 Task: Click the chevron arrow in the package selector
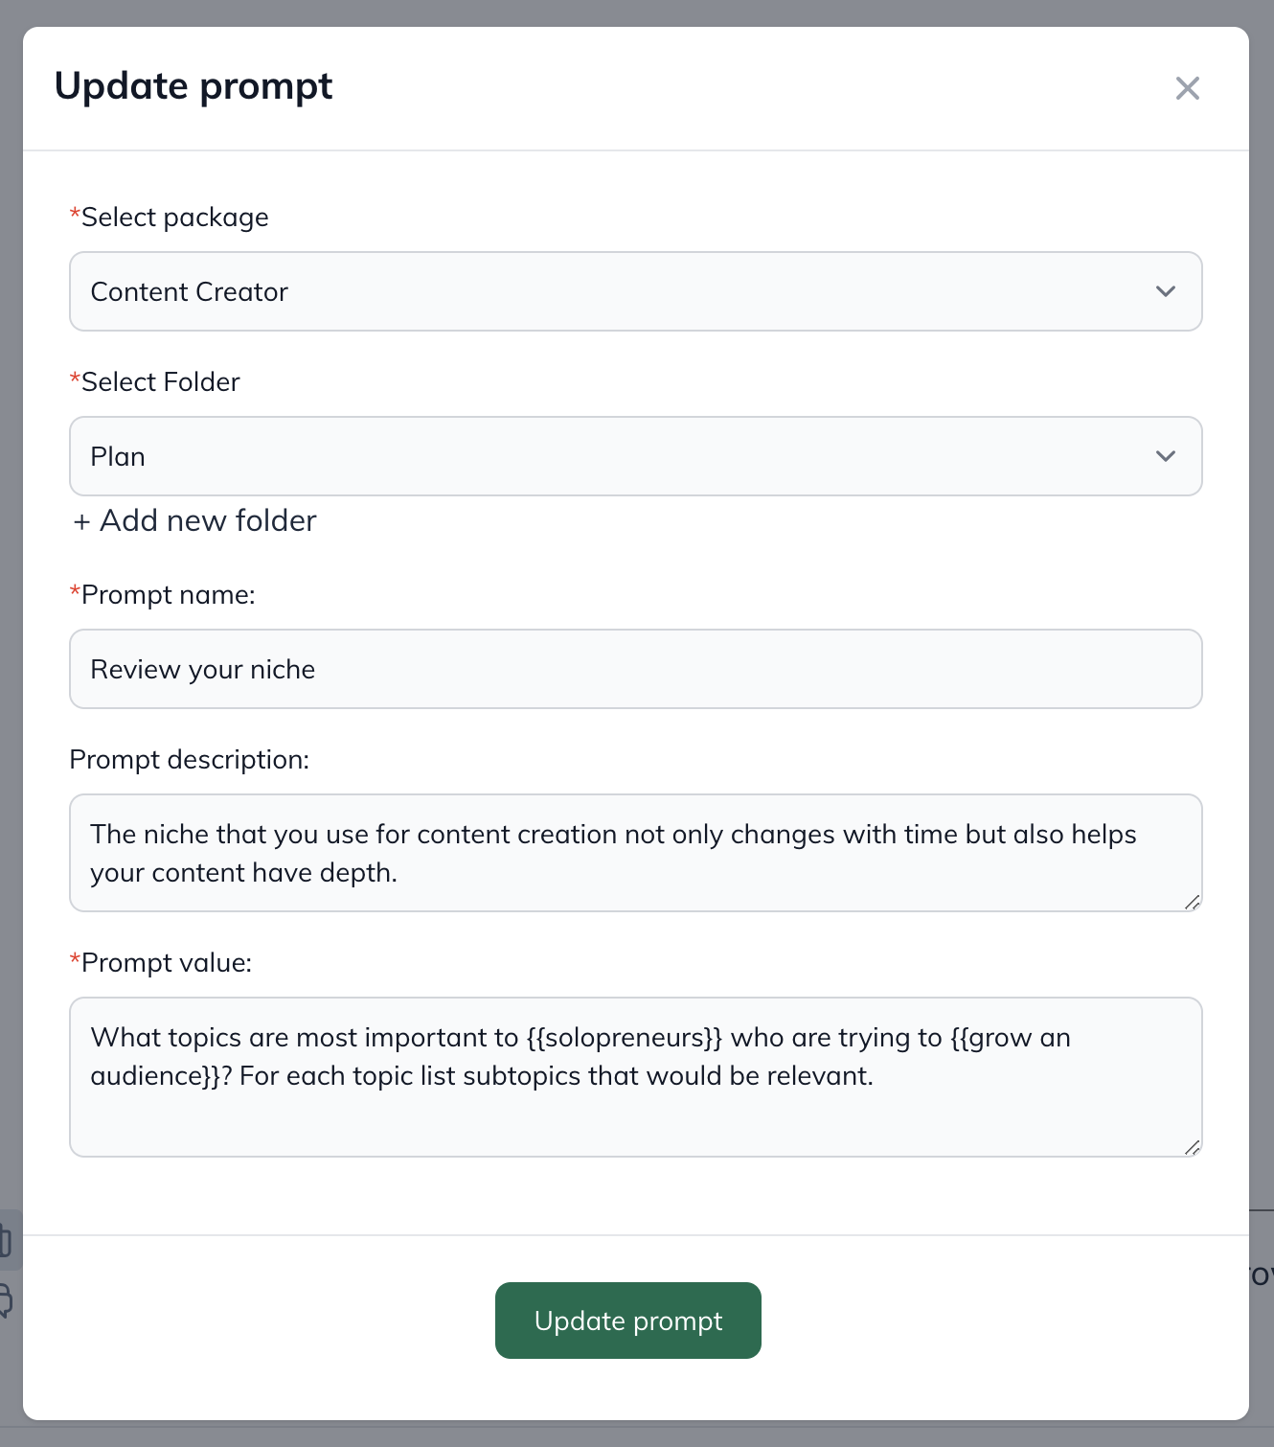[1165, 291]
